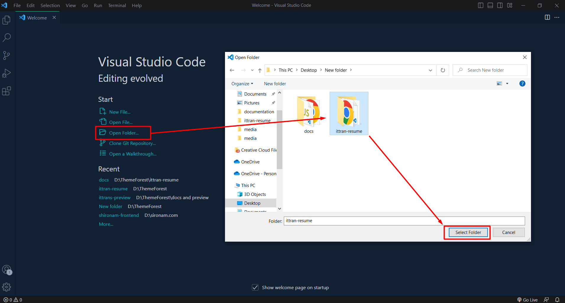Image resolution: width=565 pixels, height=303 pixels.
Task: Select the ittran-resume folder thumbnail
Action: pyautogui.click(x=349, y=114)
